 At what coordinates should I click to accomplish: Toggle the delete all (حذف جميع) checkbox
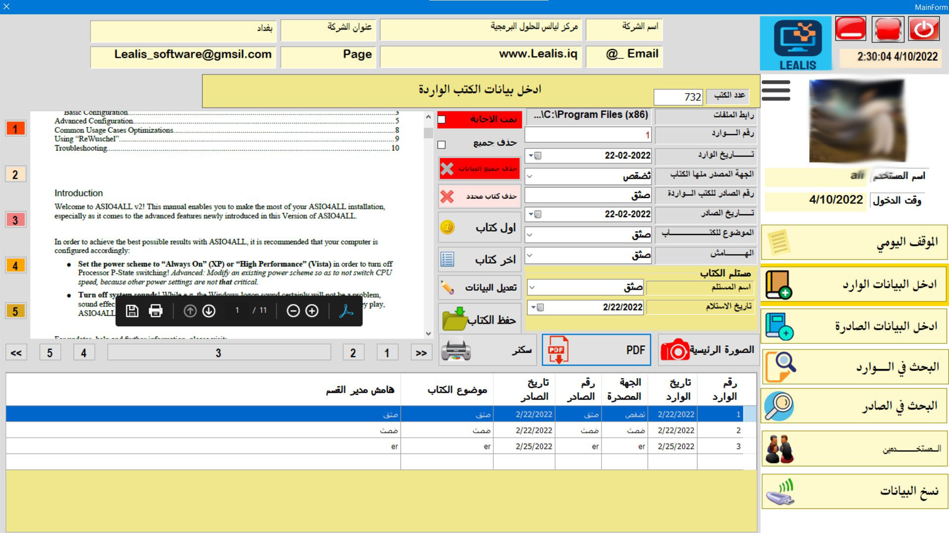(x=442, y=145)
